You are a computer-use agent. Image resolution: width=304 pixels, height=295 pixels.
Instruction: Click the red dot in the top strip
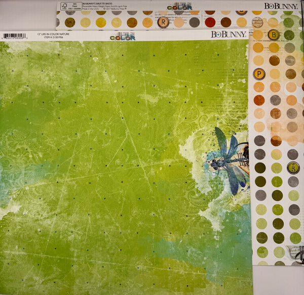(x=210, y=22)
